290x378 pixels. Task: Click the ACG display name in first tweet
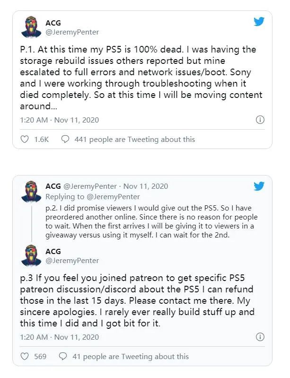point(54,23)
